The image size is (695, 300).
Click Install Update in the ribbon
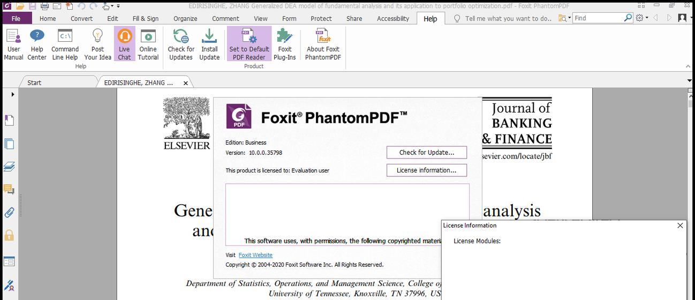tap(209, 44)
